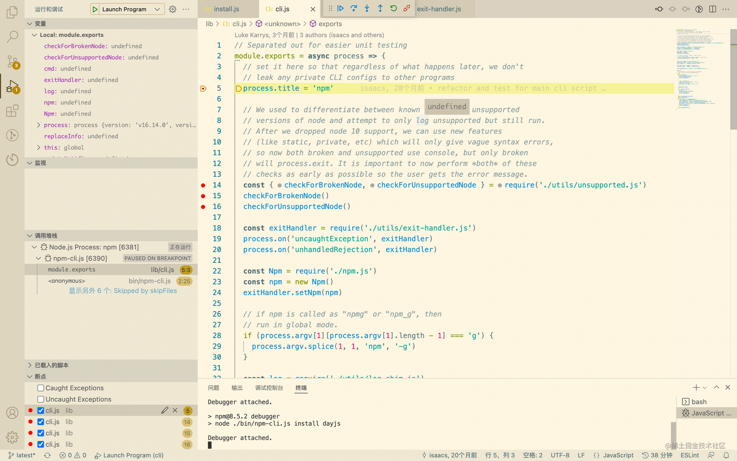The width and height of the screenshot is (737, 461).
Task: Expand the this: global variable
Action: (x=38, y=148)
